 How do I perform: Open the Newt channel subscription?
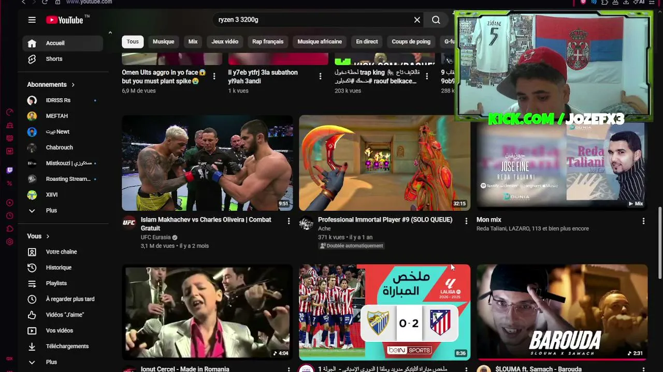pos(63,132)
